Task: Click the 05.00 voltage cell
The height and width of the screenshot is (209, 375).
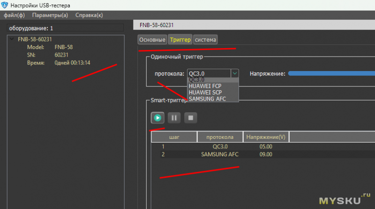Action: click(266, 146)
